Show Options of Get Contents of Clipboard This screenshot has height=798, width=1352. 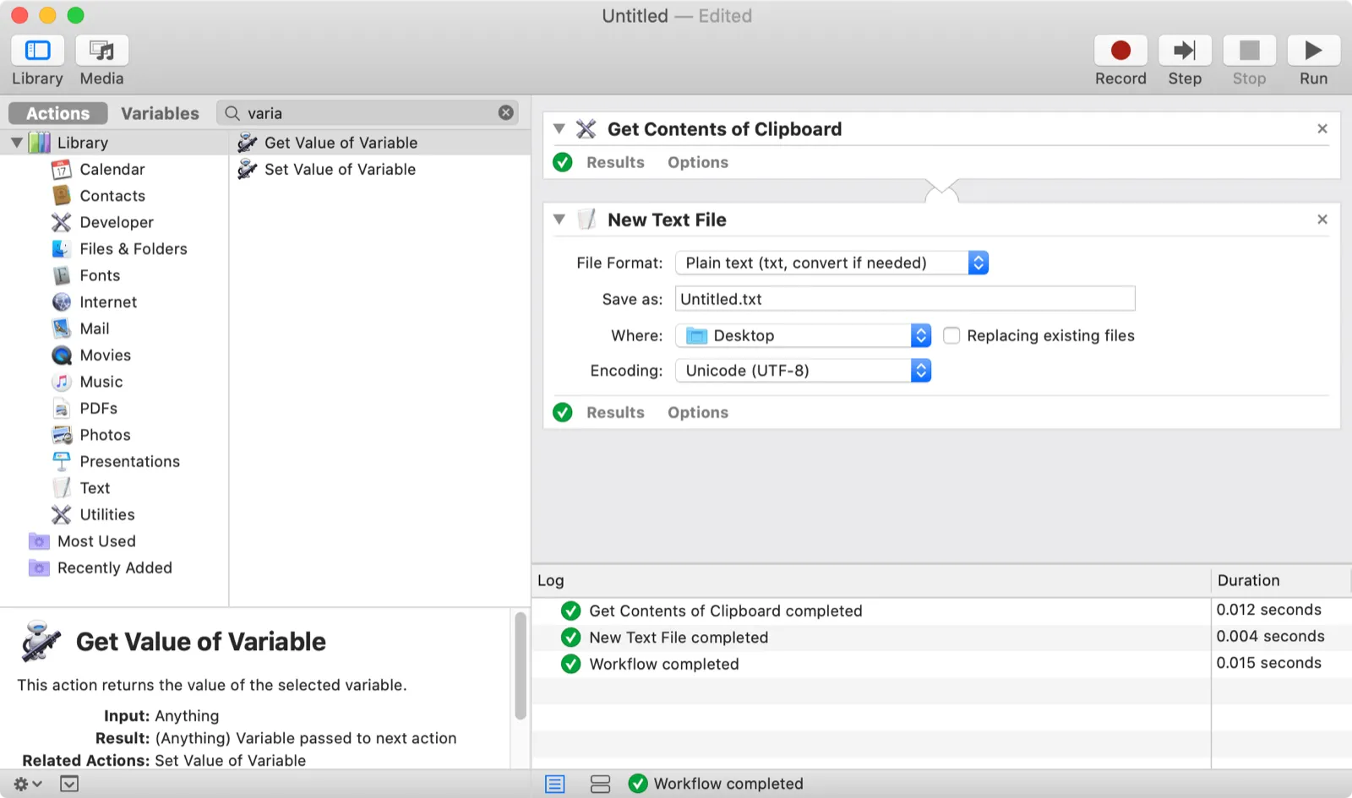(698, 162)
